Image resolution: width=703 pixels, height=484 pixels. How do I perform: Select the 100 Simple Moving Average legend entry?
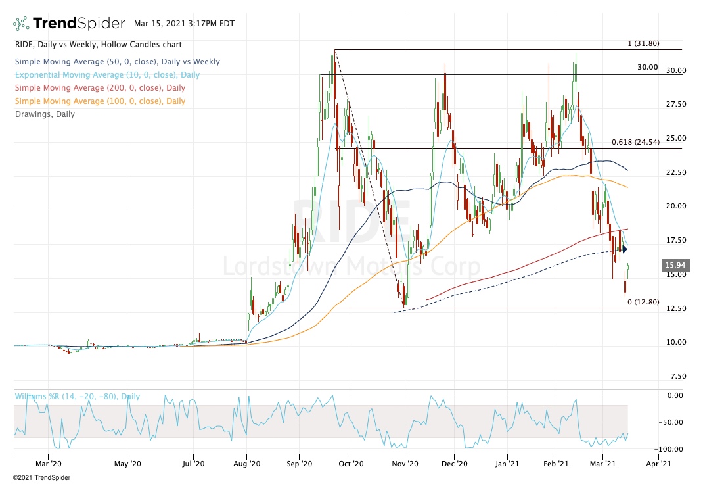[99, 101]
